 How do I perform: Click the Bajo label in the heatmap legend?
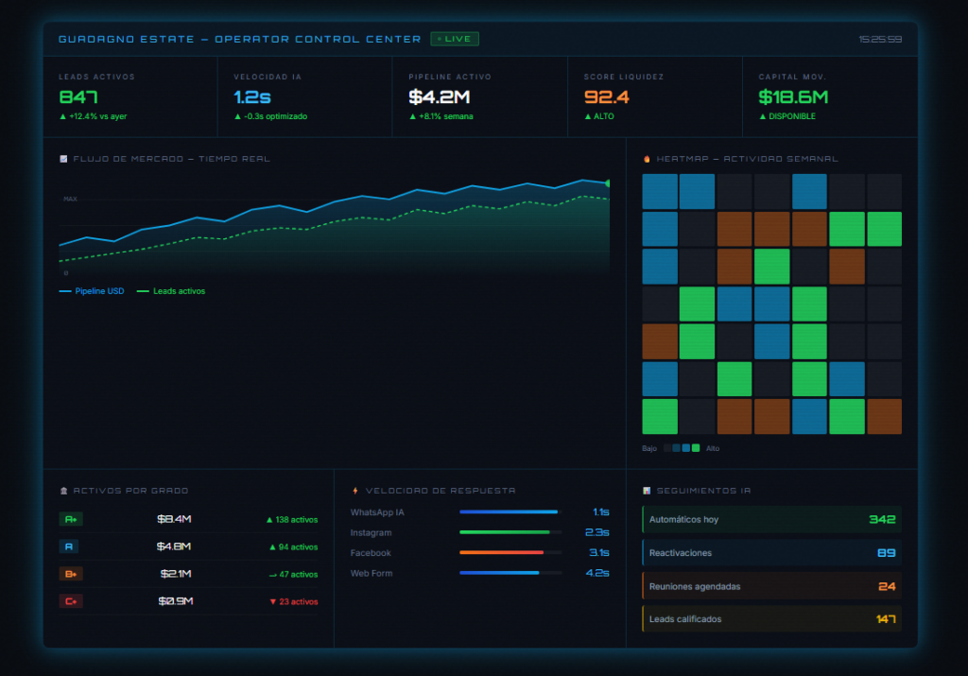click(x=649, y=448)
